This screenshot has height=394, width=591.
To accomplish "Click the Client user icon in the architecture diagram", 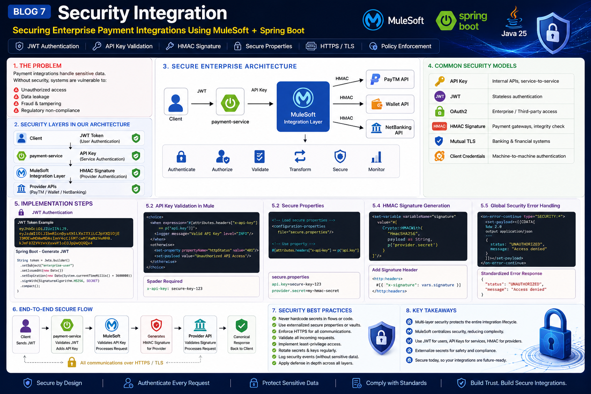I will 176,102.
